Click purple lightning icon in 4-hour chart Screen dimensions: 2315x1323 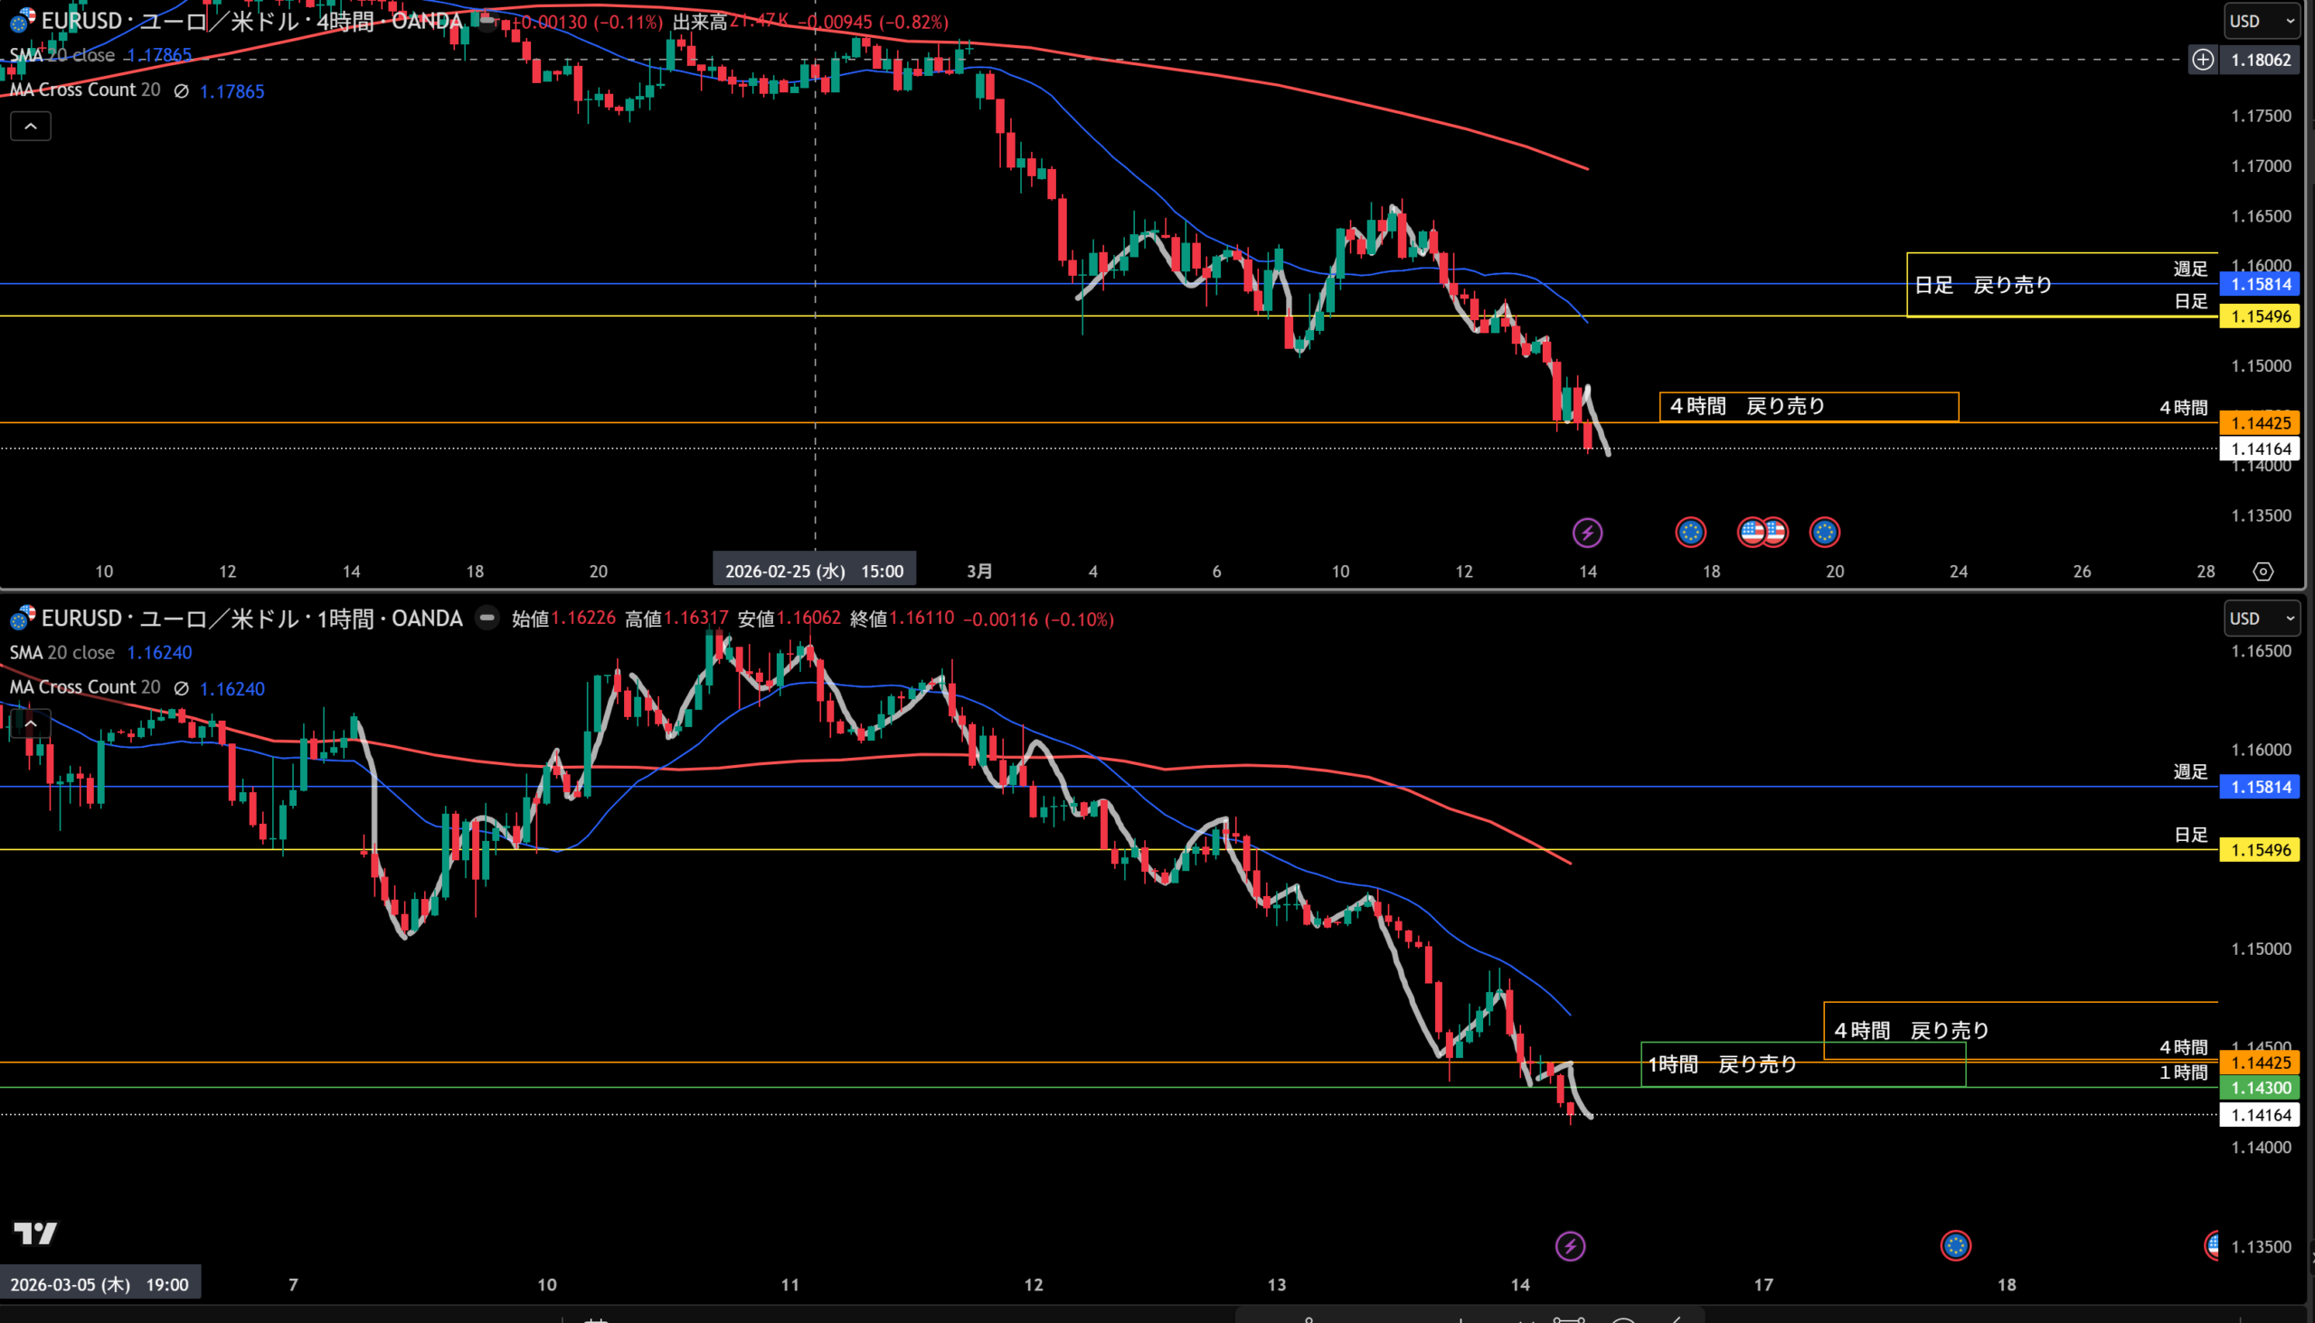(x=1587, y=533)
